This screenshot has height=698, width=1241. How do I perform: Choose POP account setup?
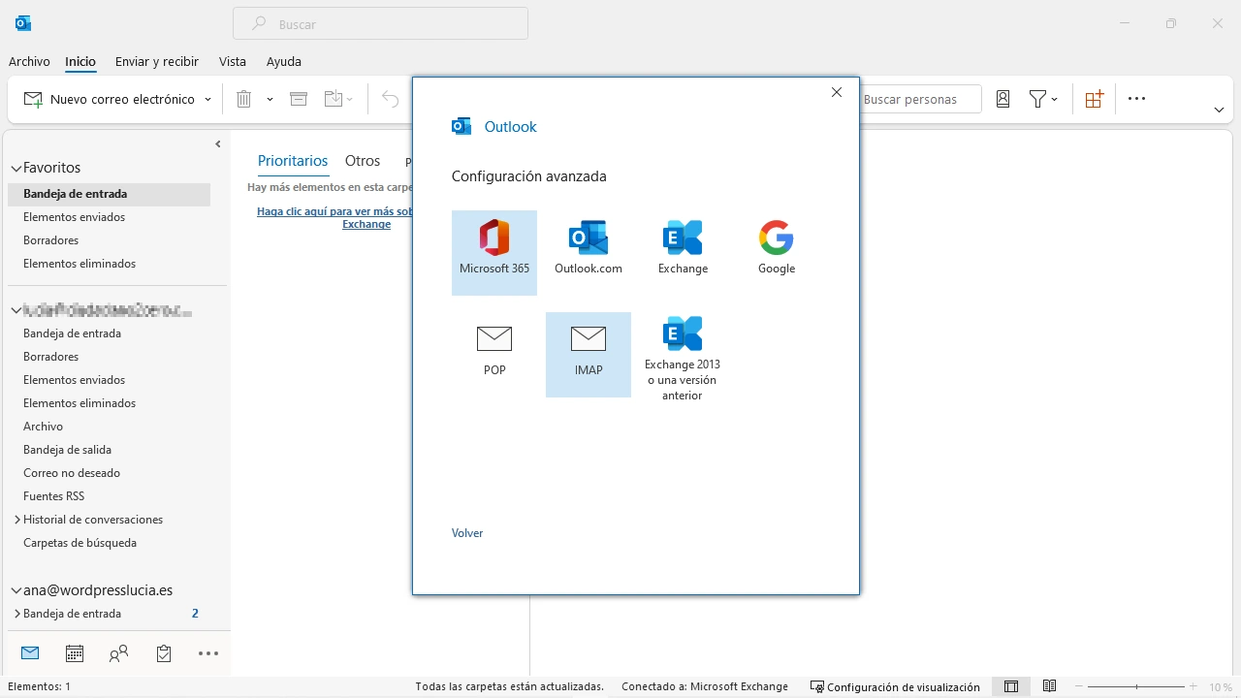[x=494, y=354]
